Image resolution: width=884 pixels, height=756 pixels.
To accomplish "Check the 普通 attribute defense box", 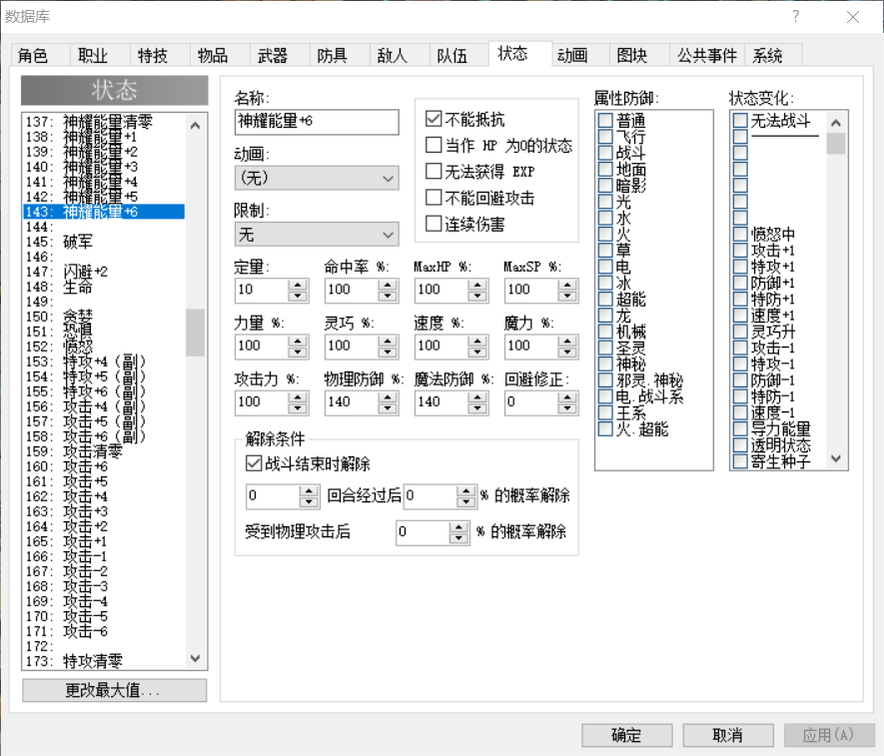I will (605, 120).
